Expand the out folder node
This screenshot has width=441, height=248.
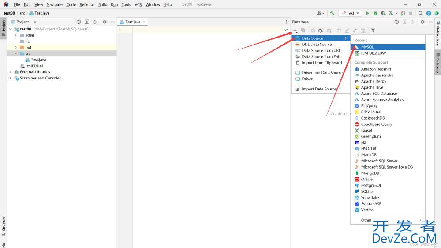point(16,47)
